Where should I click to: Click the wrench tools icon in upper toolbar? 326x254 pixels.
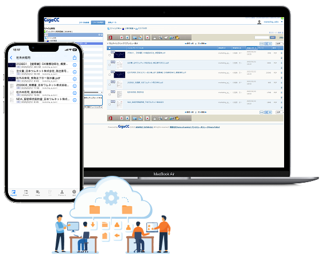[x=160, y=38]
